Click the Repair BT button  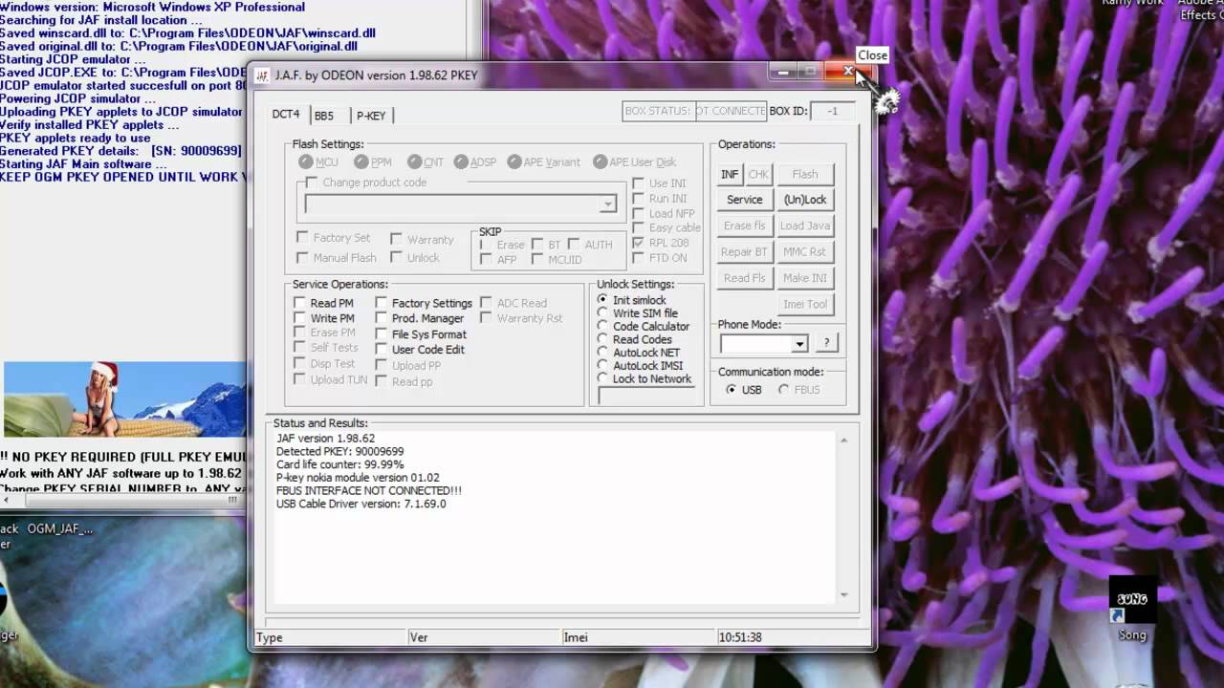[x=744, y=252]
